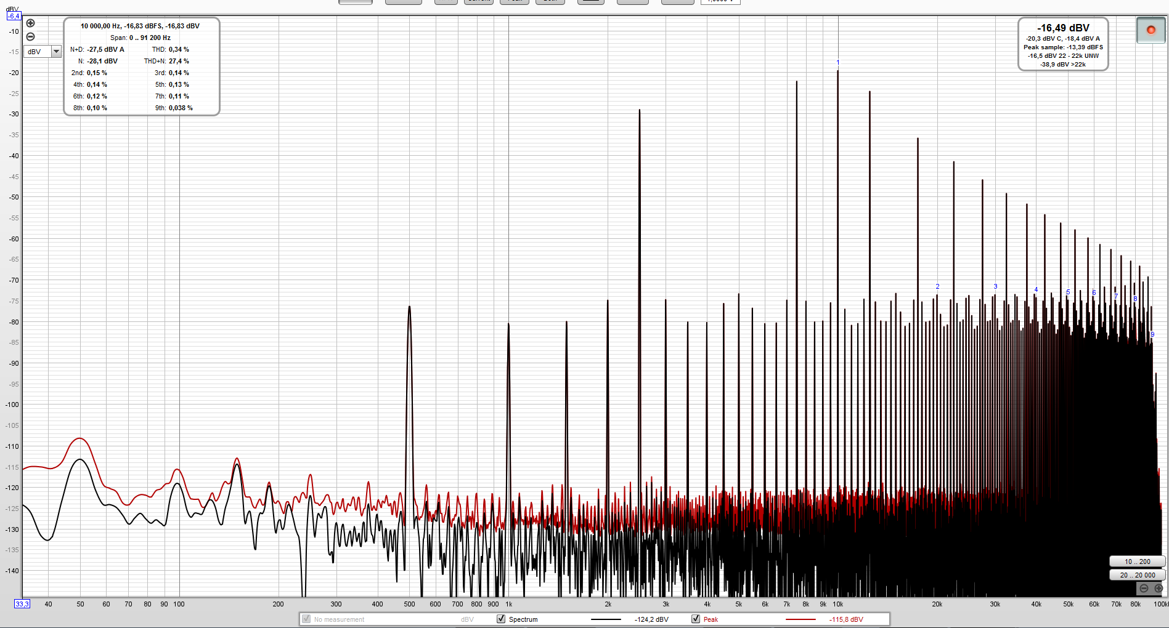Click the 3rd harmonic 0,14 % value

point(179,73)
